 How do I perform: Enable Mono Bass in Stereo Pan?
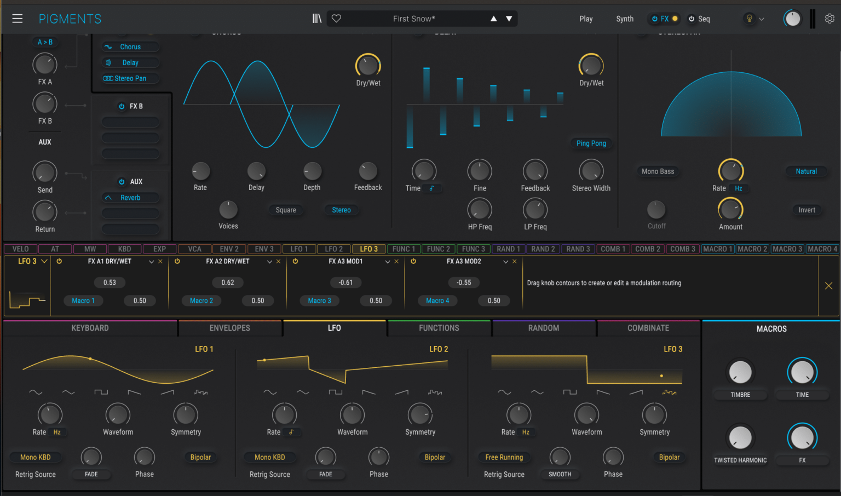coord(658,171)
